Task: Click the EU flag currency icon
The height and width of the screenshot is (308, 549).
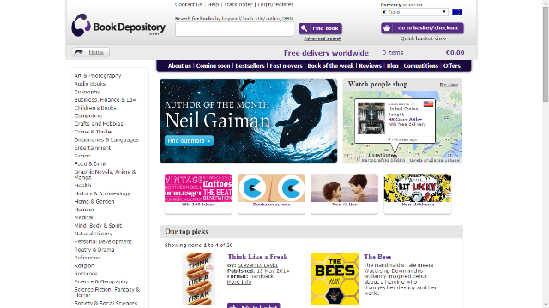Action: click(457, 12)
